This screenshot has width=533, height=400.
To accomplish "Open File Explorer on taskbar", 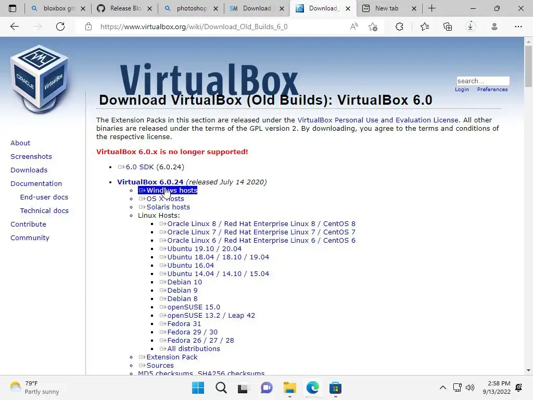I will click(x=289, y=387).
